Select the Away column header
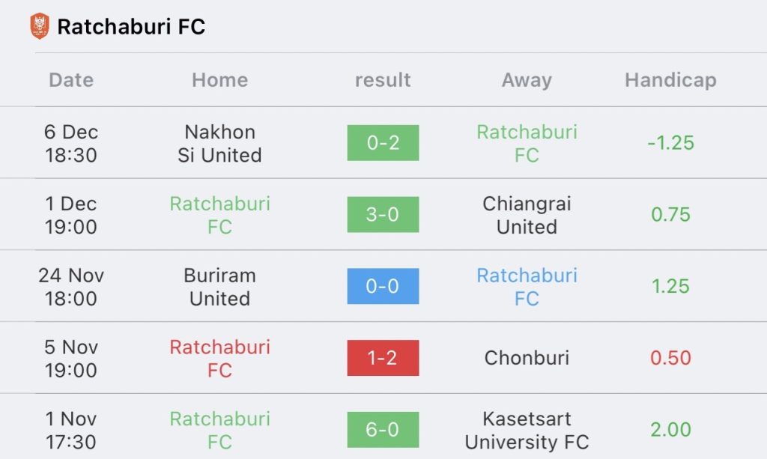Viewport: 767px width, 459px height. point(527,80)
